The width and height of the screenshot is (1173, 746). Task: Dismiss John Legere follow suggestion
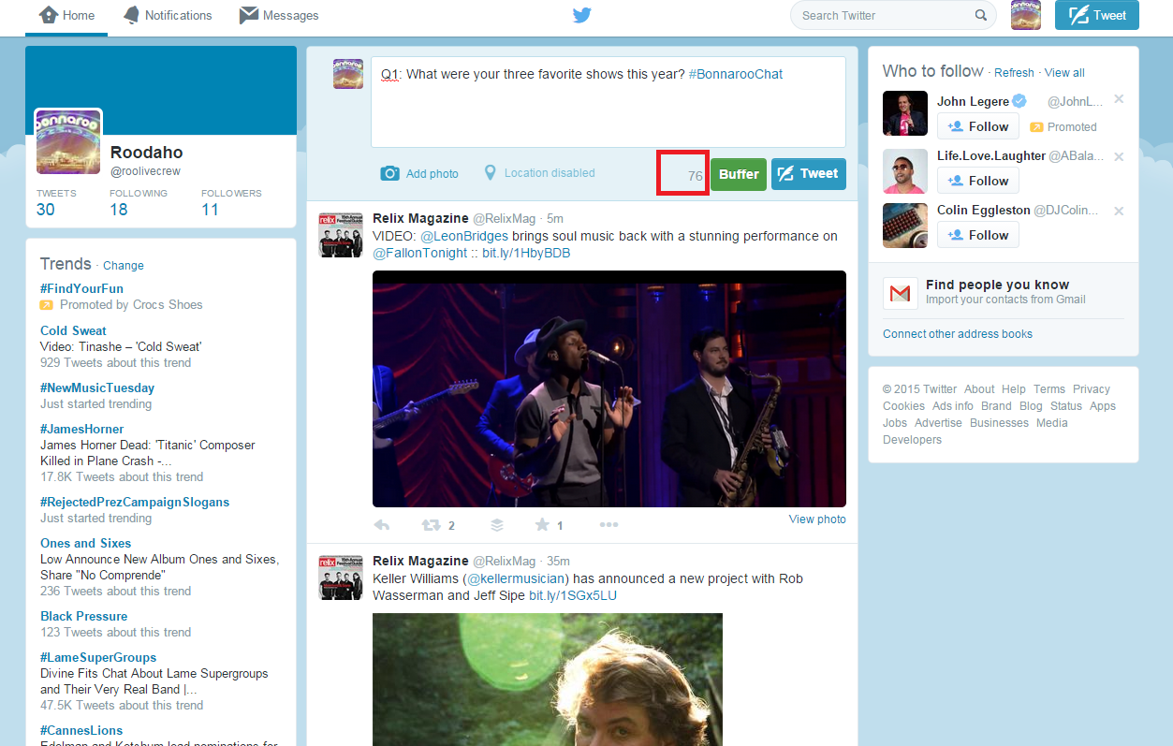(1119, 100)
